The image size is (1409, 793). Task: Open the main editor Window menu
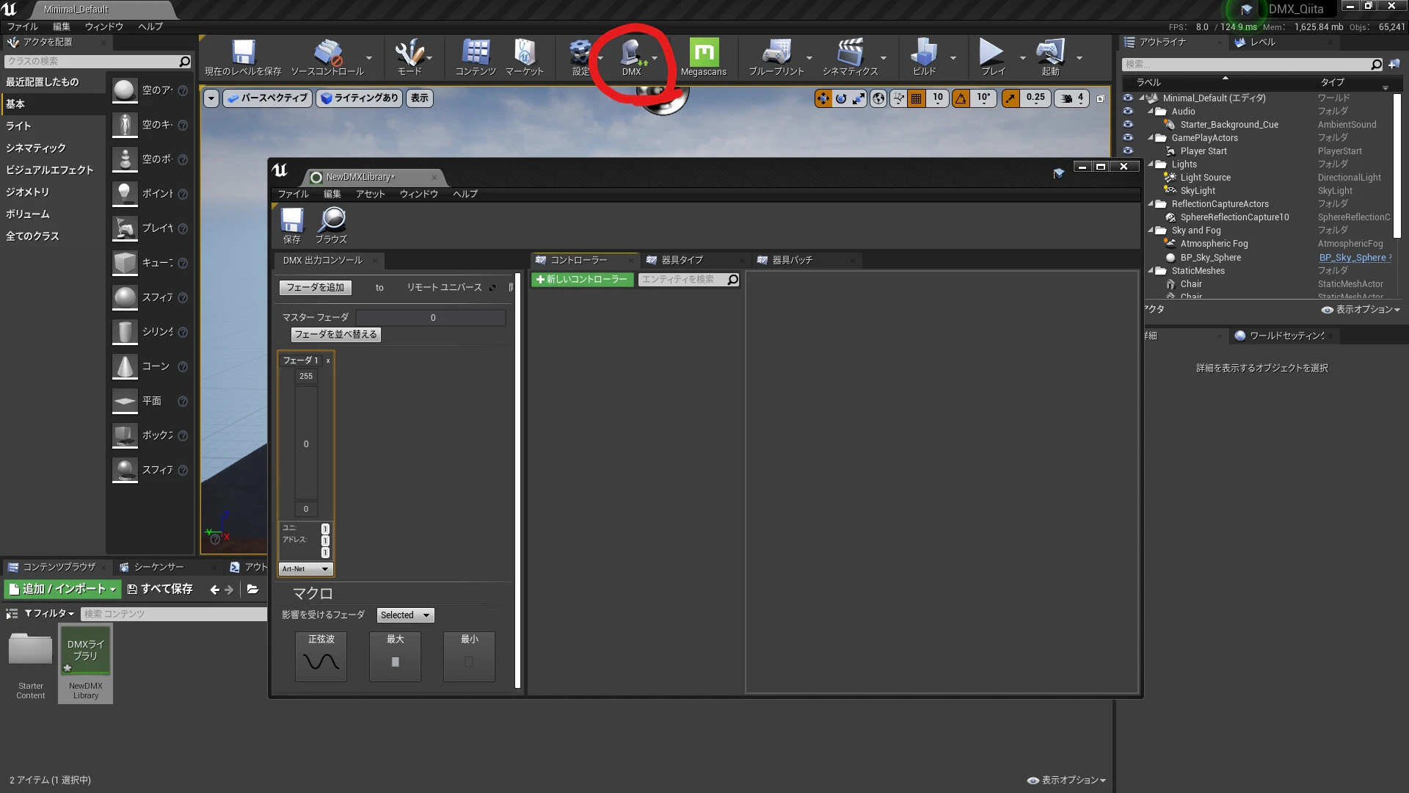103,26
